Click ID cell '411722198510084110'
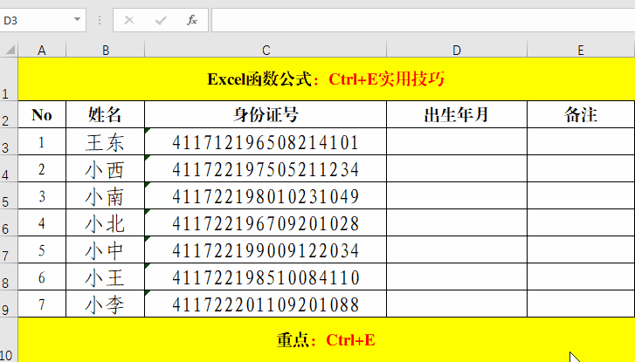The image size is (635, 362). (266, 277)
